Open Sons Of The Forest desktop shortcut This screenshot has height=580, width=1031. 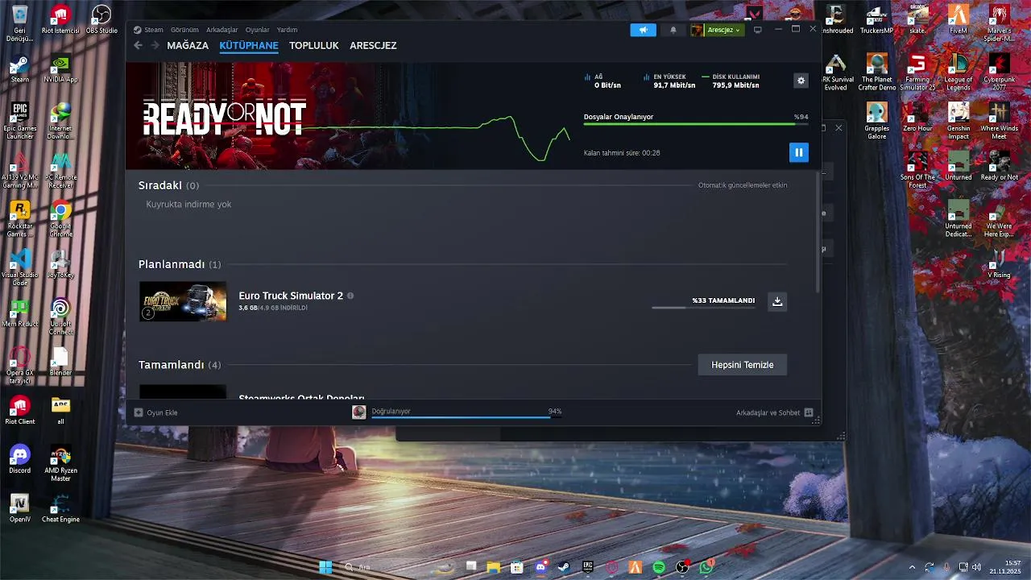click(x=917, y=171)
